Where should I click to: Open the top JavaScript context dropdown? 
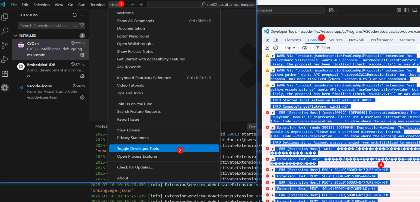[290, 48]
